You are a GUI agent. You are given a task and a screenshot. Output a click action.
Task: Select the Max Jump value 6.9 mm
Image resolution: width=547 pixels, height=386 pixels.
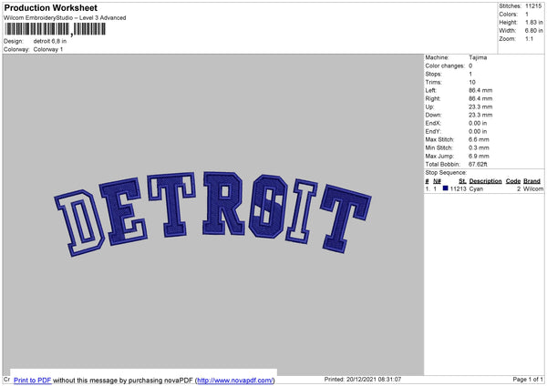point(479,156)
